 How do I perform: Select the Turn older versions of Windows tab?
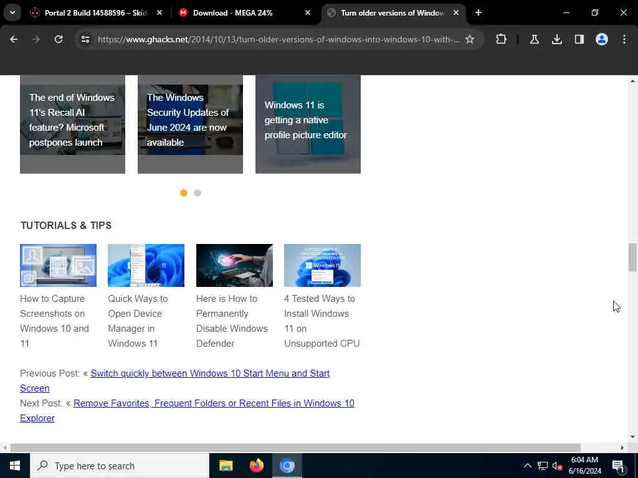[393, 12]
